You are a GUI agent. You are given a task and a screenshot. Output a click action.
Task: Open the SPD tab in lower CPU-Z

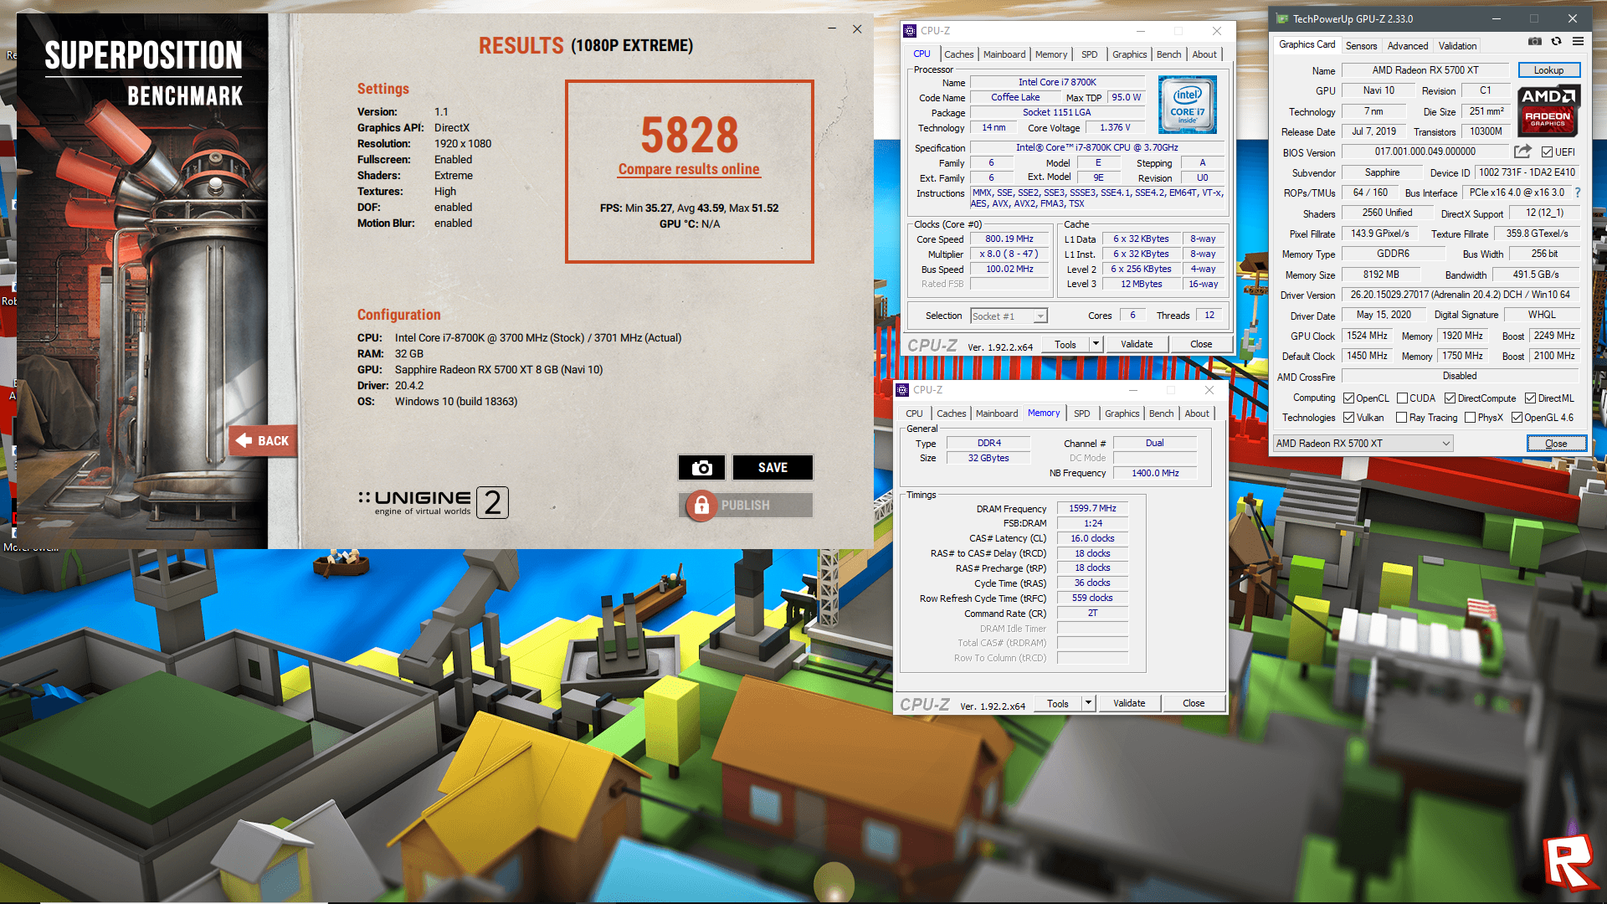[1081, 413]
